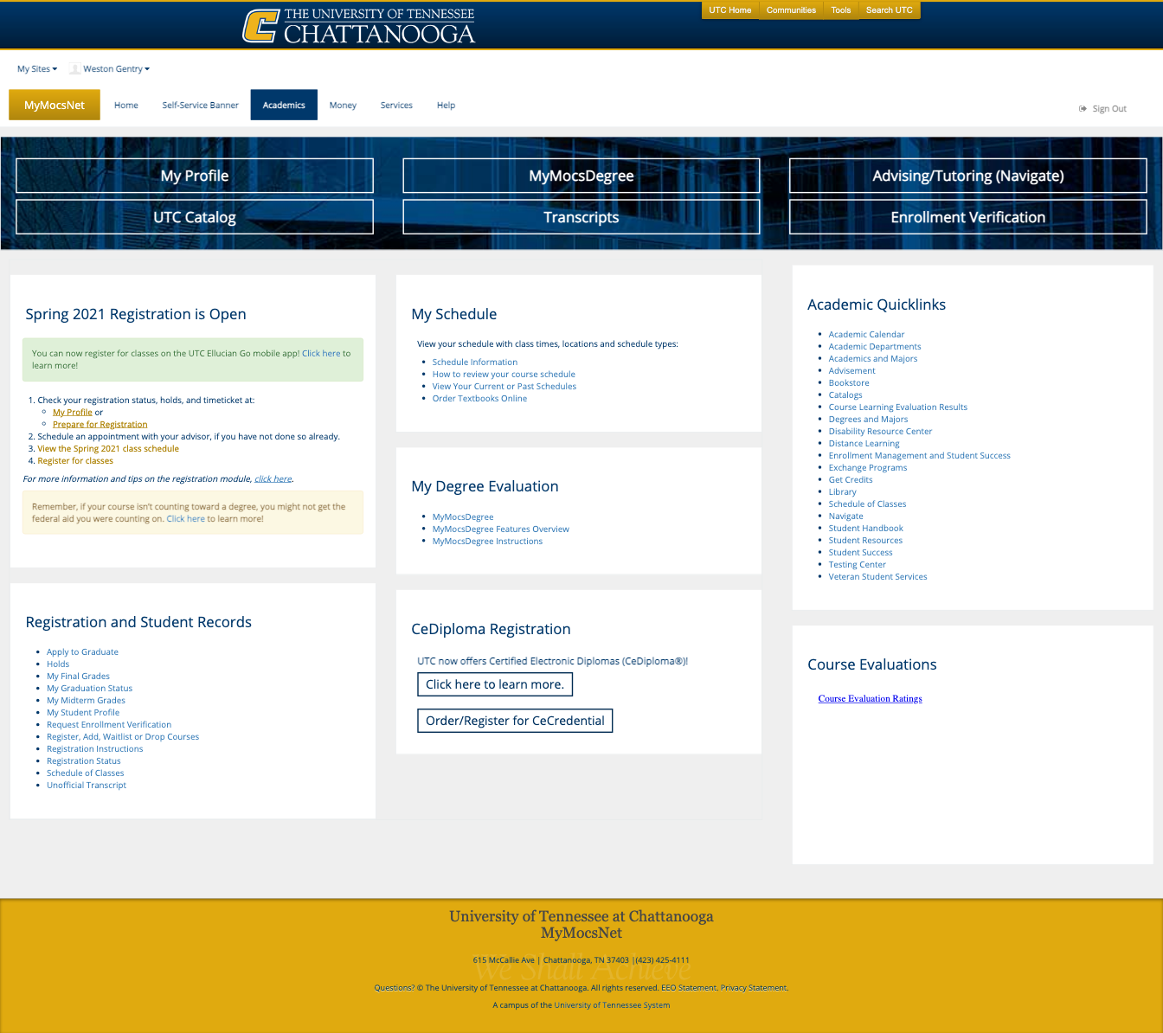Click the MyMocsNet gold button
Screen dimensions: 1163x1033
pos(55,106)
